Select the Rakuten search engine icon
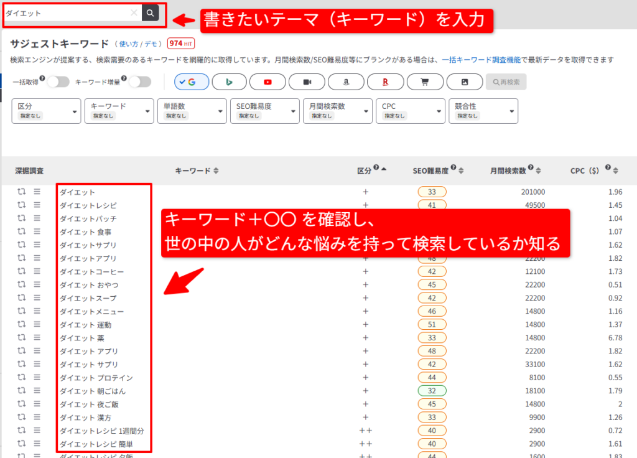Image resolution: width=637 pixels, height=458 pixels. 385,82
